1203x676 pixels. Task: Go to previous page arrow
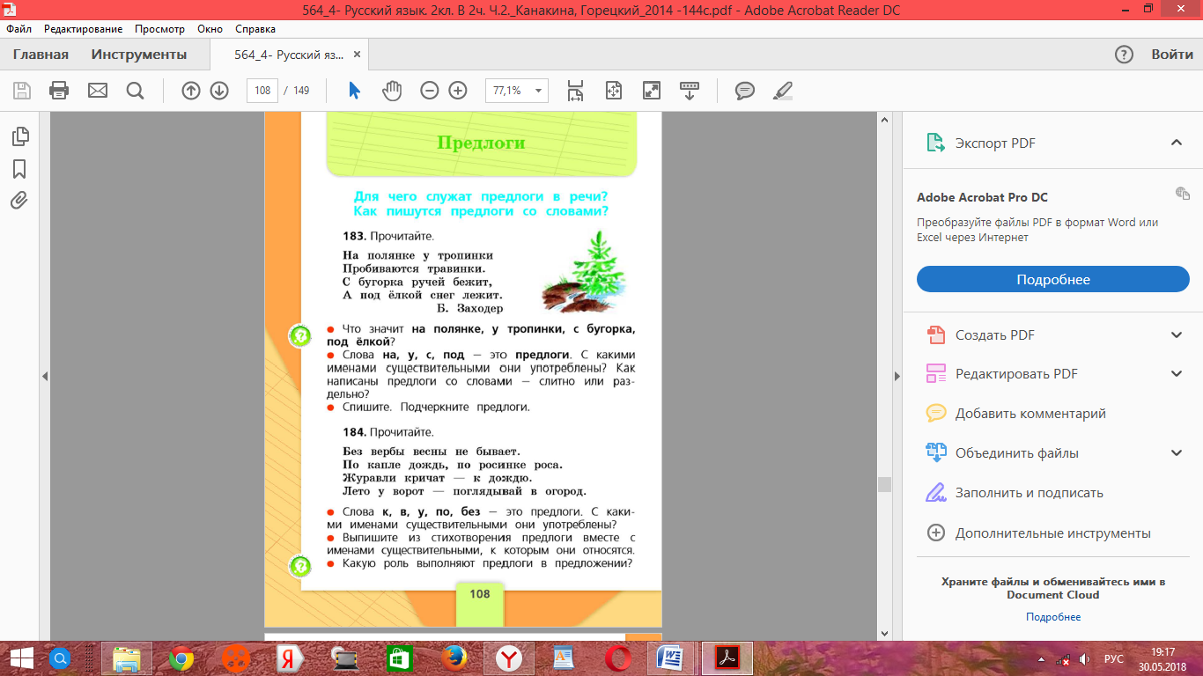(x=191, y=90)
